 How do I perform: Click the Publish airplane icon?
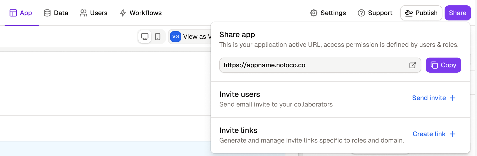tap(409, 13)
